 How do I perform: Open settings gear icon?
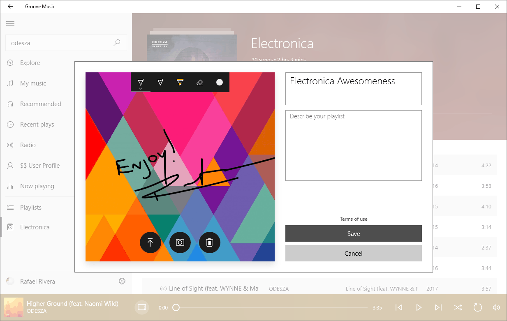click(x=122, y=281)
